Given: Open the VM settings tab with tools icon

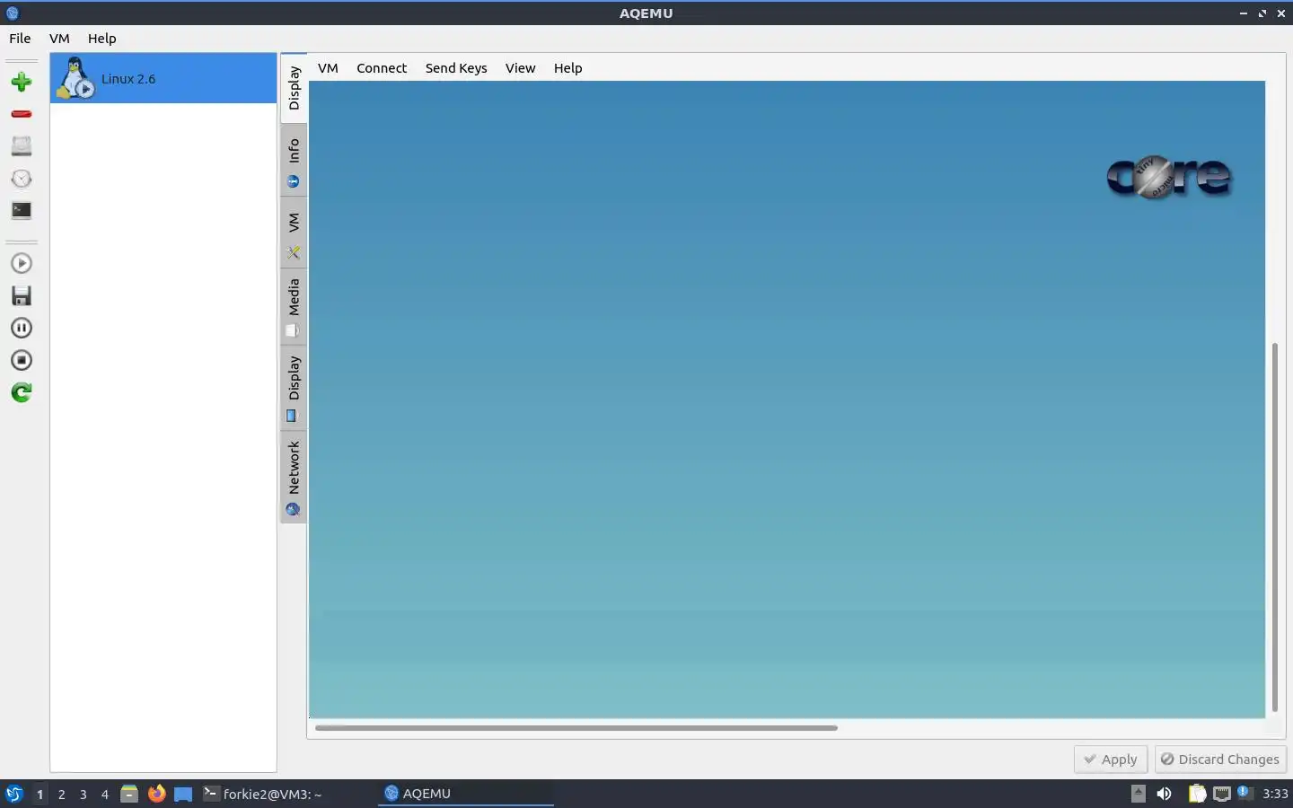Looking at the screenshot, I should (294, 233).
